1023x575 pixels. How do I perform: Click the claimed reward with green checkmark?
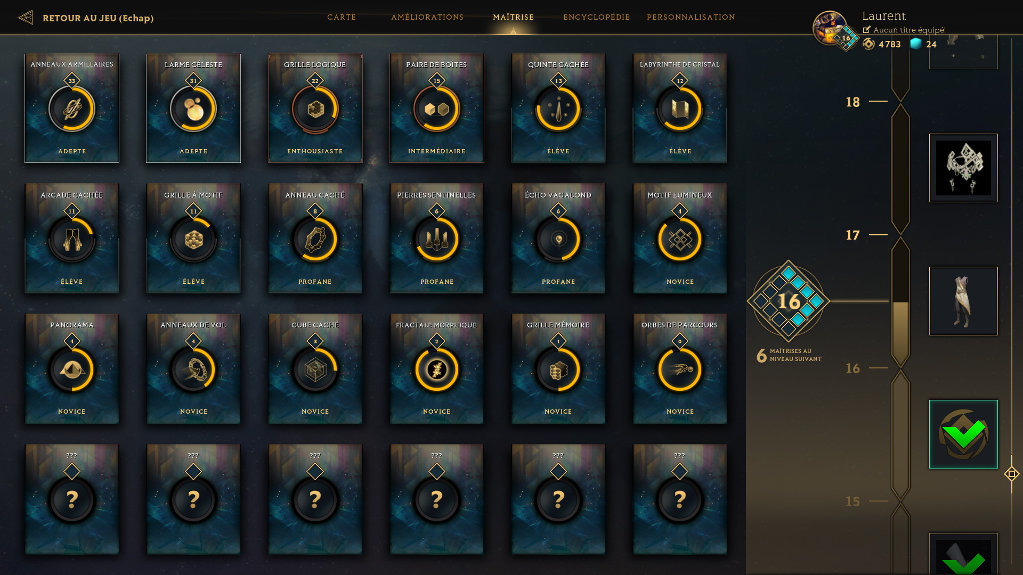click(963, 434)
